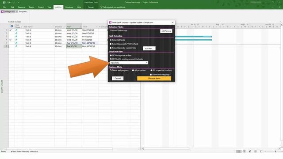Viewport: 283px width, 159px height.
Task: Open Duration column filter dropdown
Action: [65, 27]
